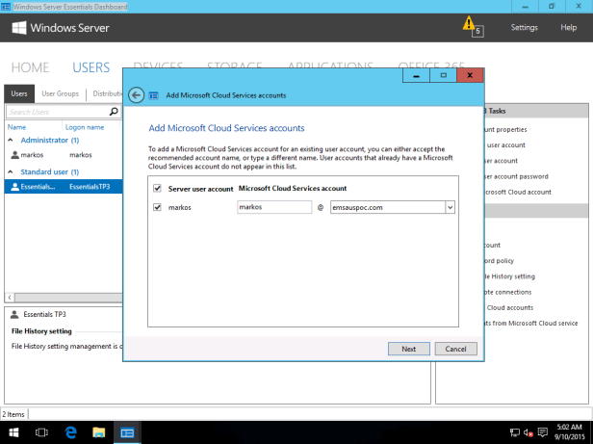Screen dimensions: 593x444
Task: Click the cloud account name field
Action: click(274, 207)
